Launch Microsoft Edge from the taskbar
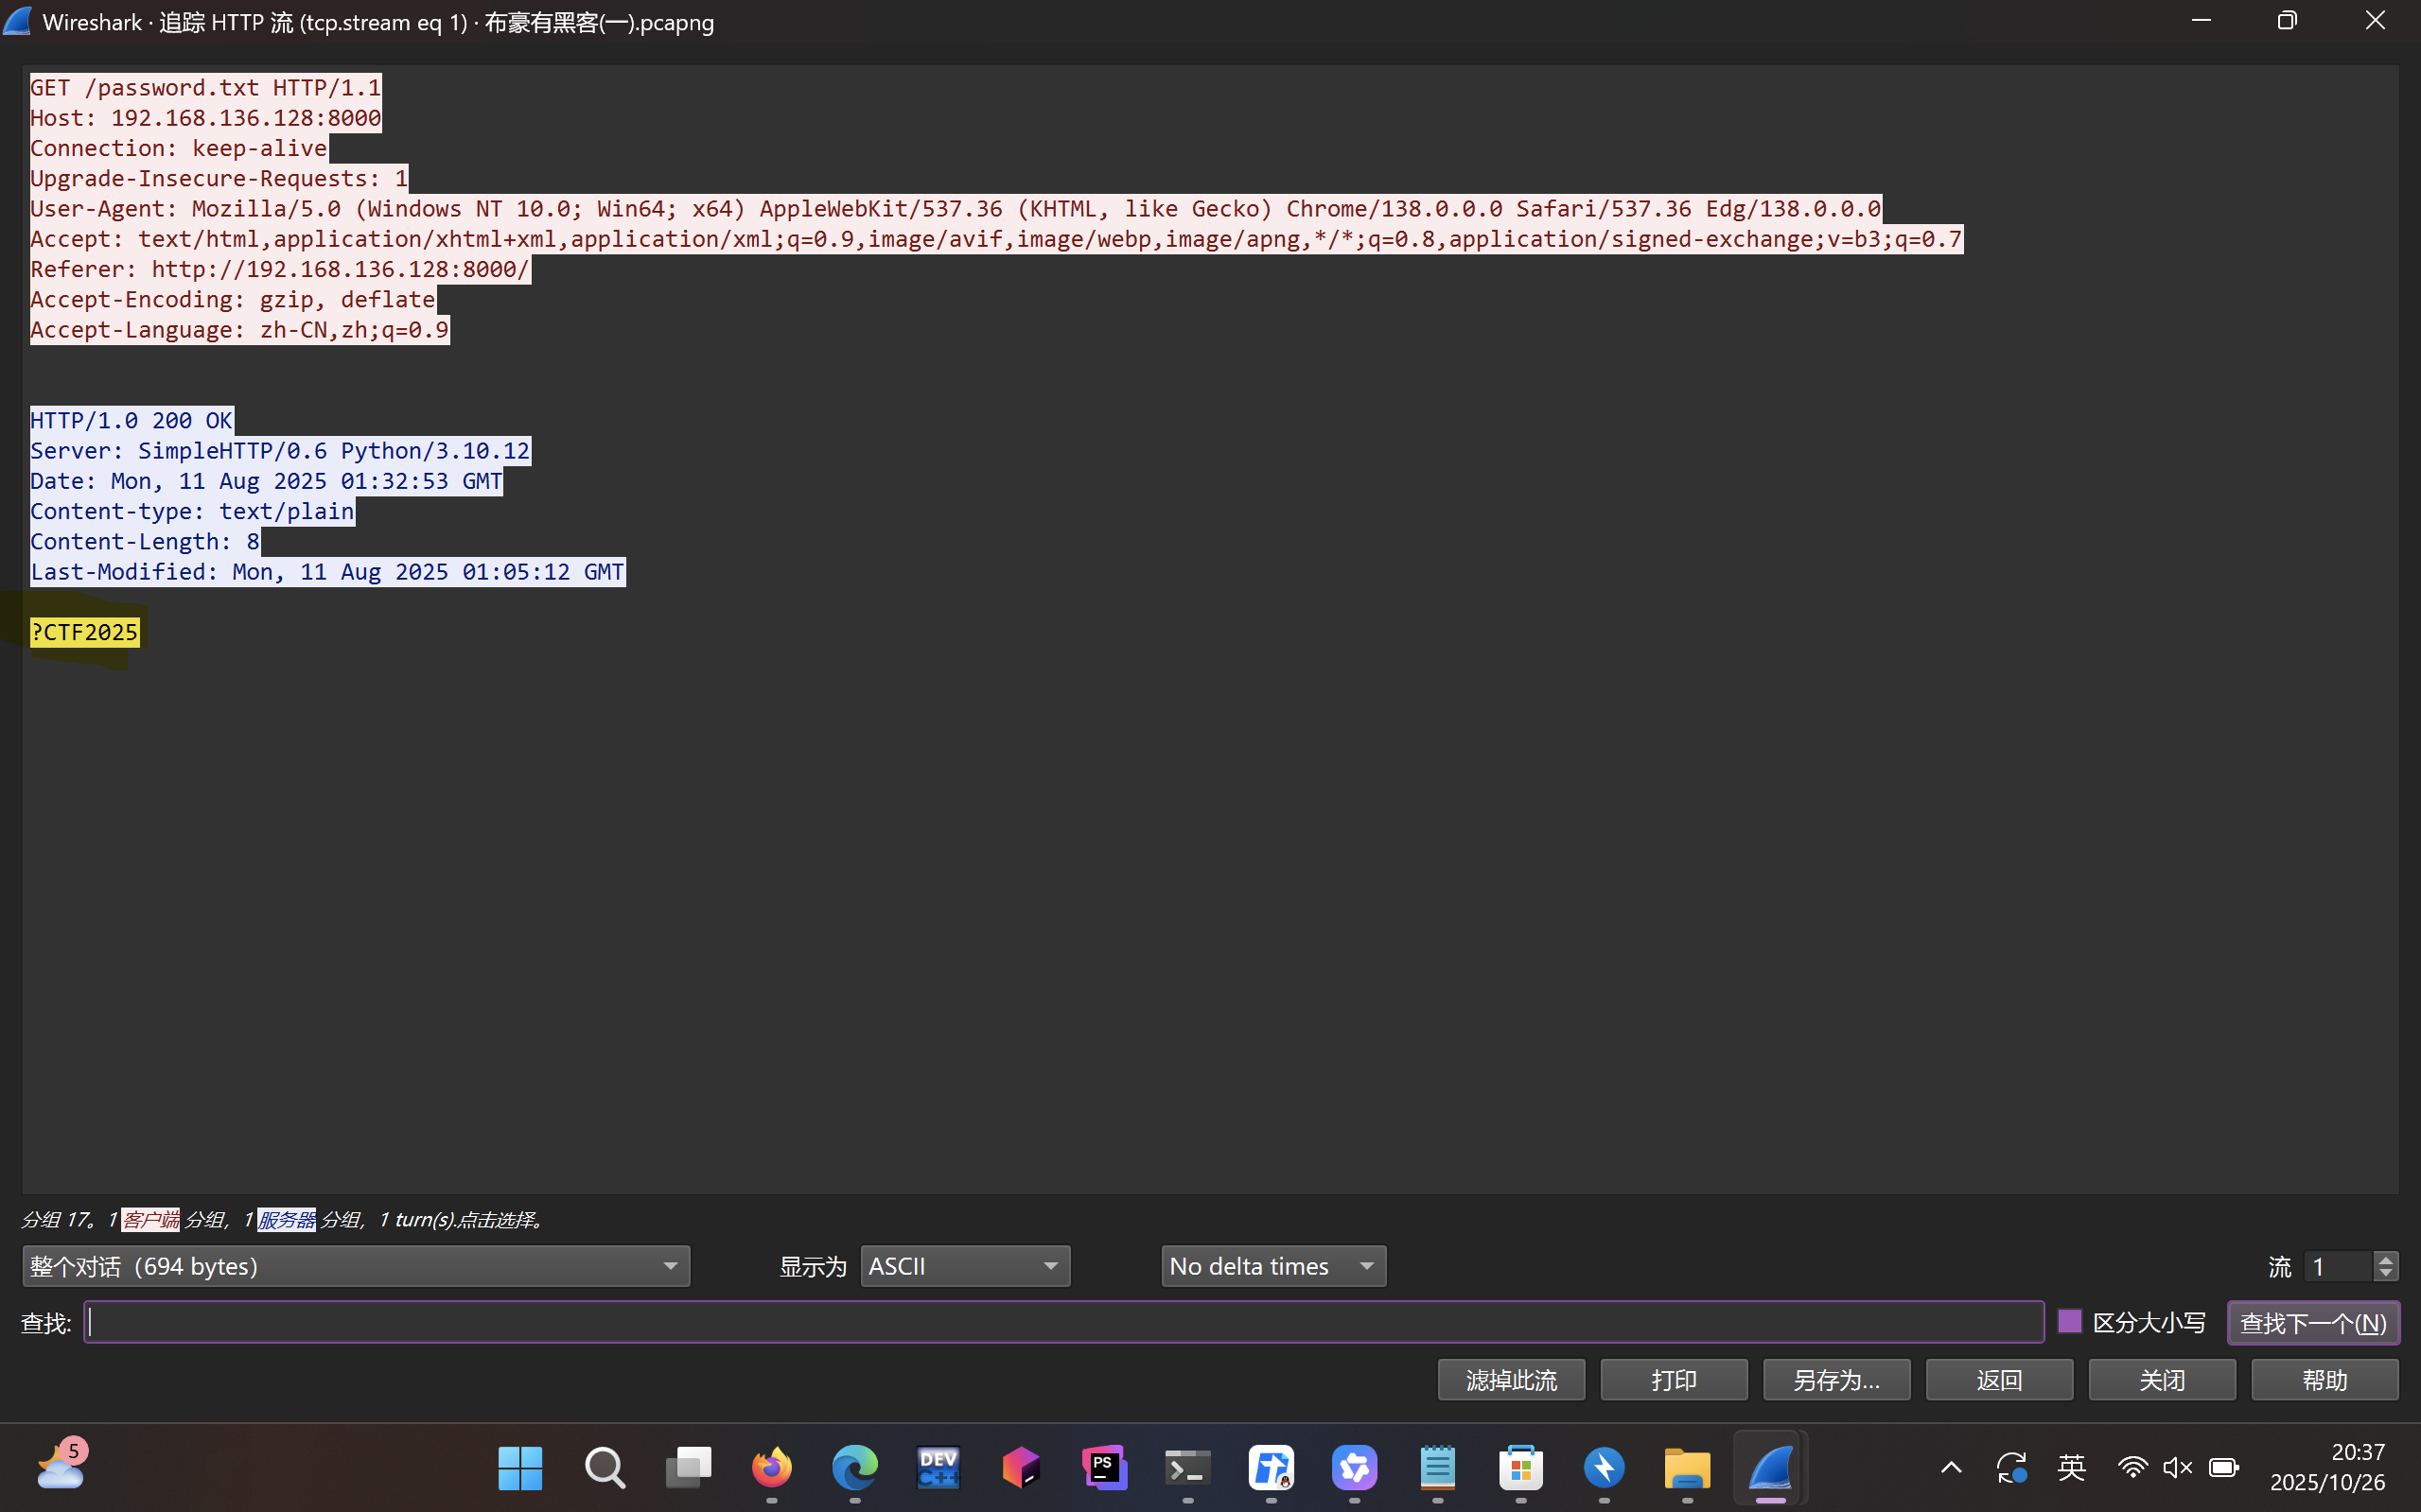This screenshot has width=2421, height=1512. pyautogui.click(x=854, y=1468)
